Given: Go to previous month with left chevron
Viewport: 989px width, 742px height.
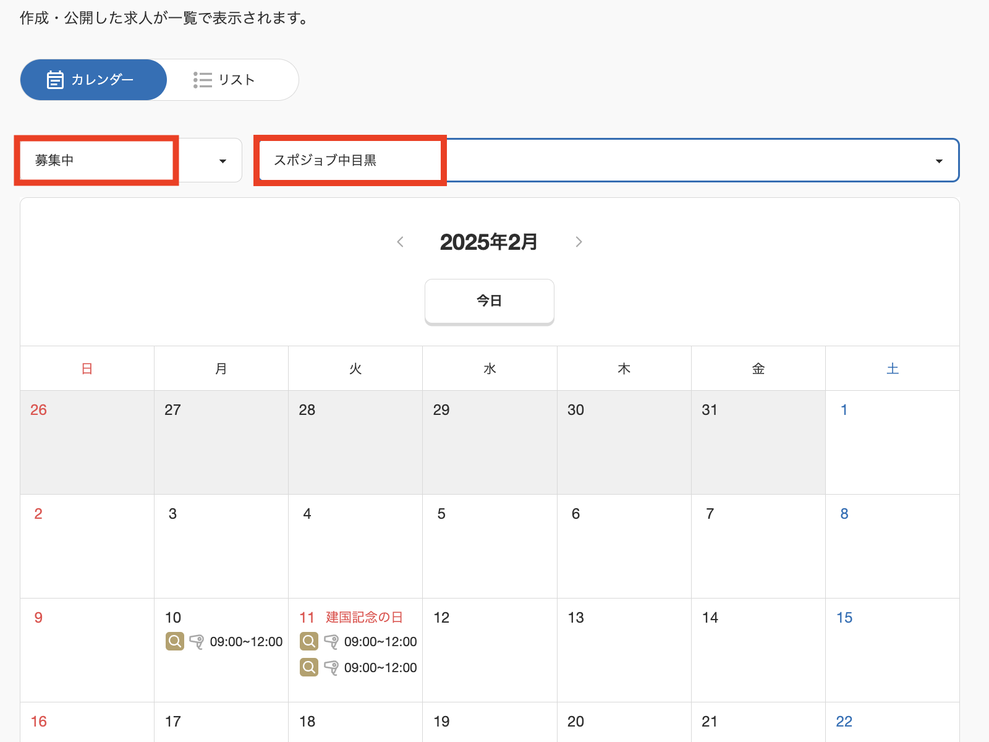Looking at the screenshot, I should [x=401, y=242].
